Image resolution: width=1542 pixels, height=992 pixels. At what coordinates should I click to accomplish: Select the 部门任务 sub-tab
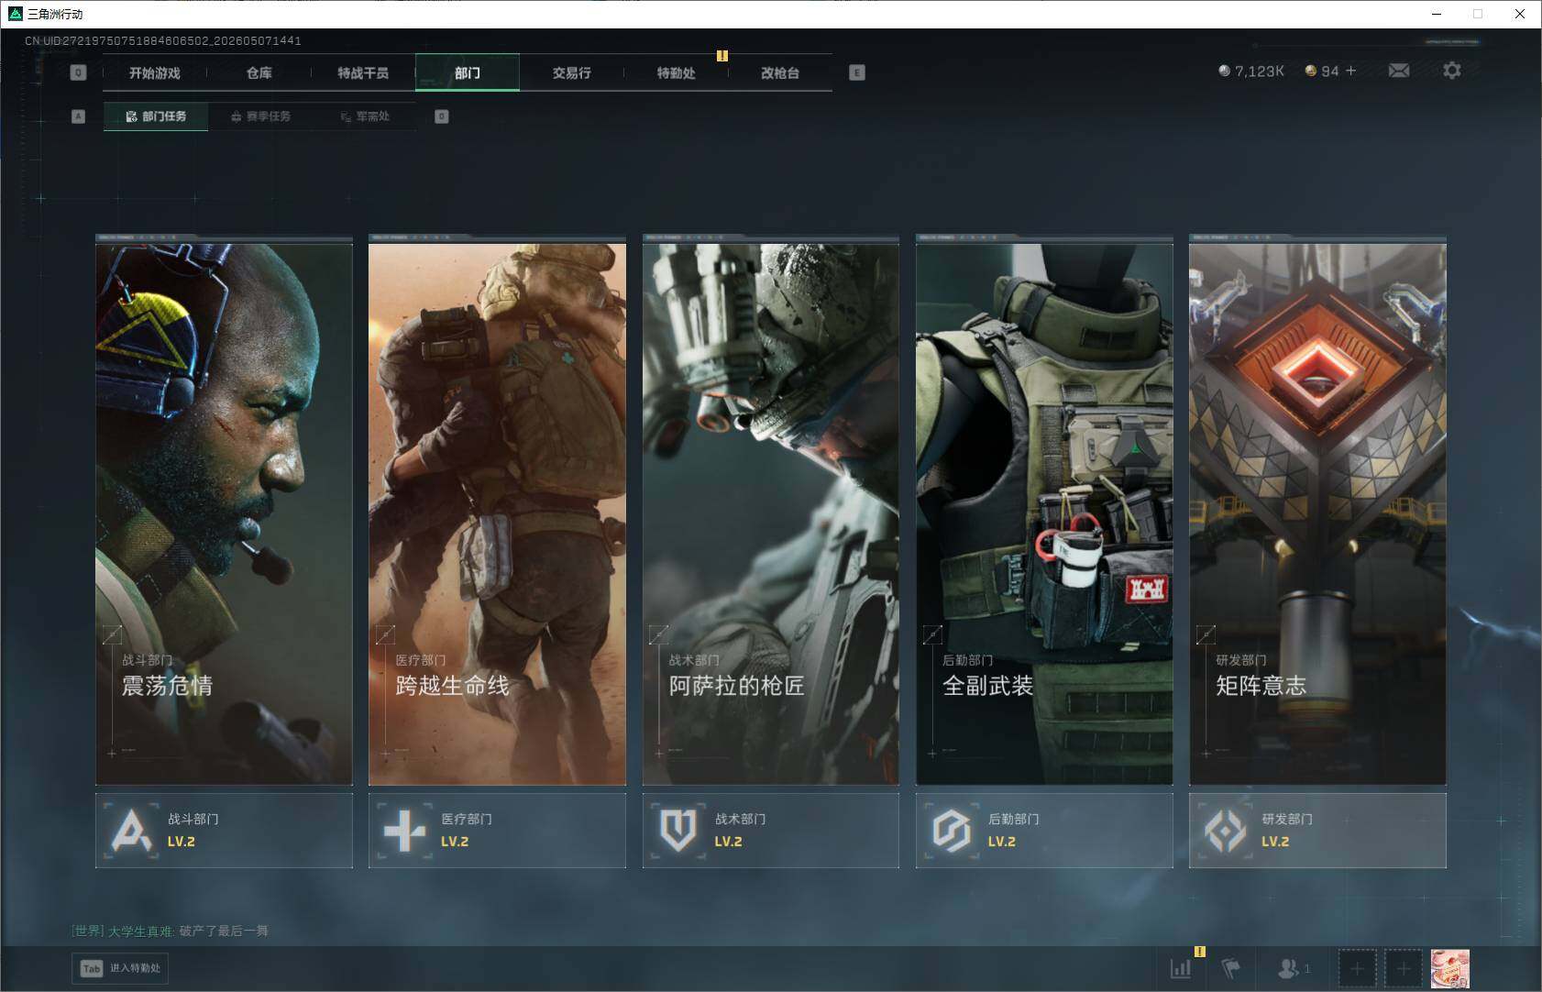tap(156, 116)
